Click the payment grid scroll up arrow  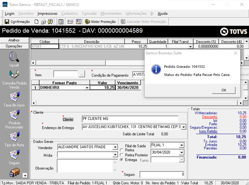245,82
